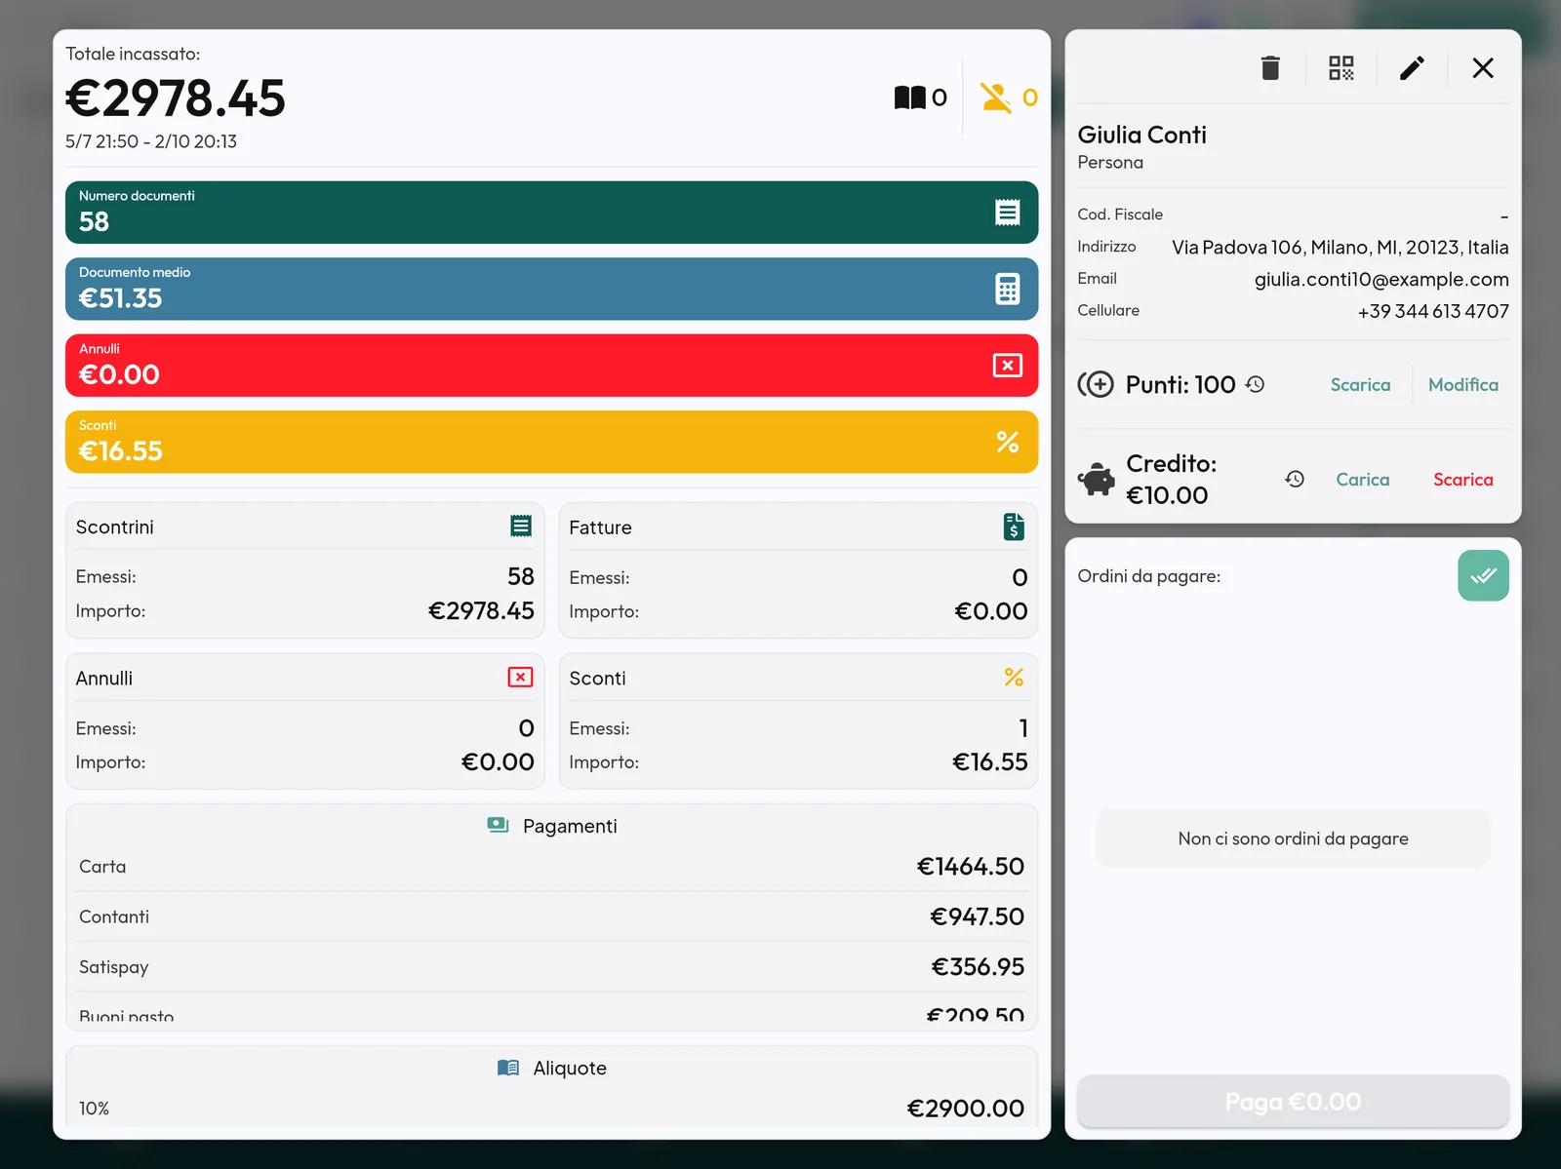Edit customer with the pencil icon

(x=1412, y=68)
